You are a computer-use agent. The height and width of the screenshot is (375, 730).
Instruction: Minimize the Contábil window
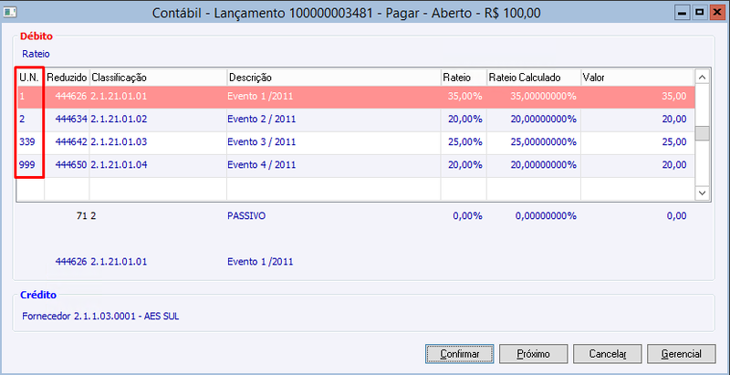683,13
